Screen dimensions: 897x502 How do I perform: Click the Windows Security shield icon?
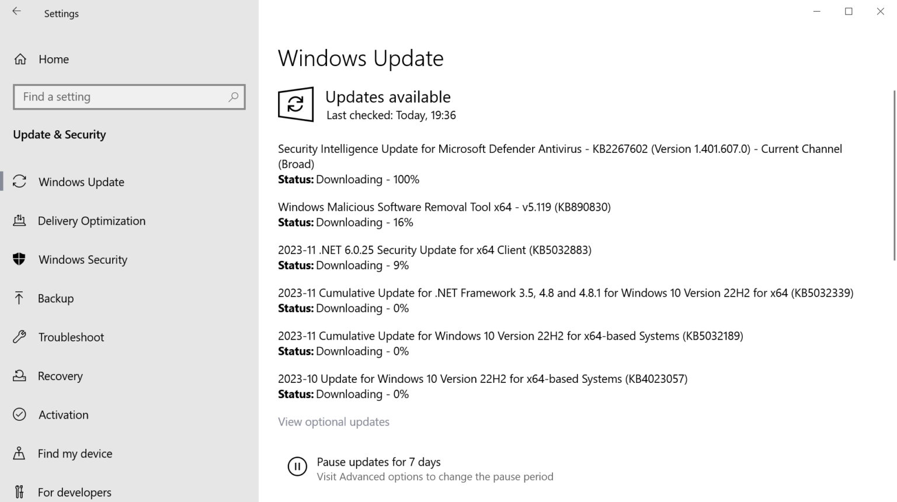point(19,259)
